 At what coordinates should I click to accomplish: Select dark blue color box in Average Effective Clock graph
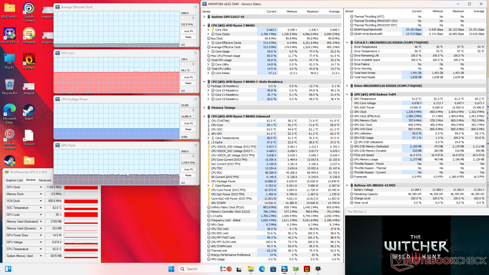pyautogui.click(x=193, y=18)
